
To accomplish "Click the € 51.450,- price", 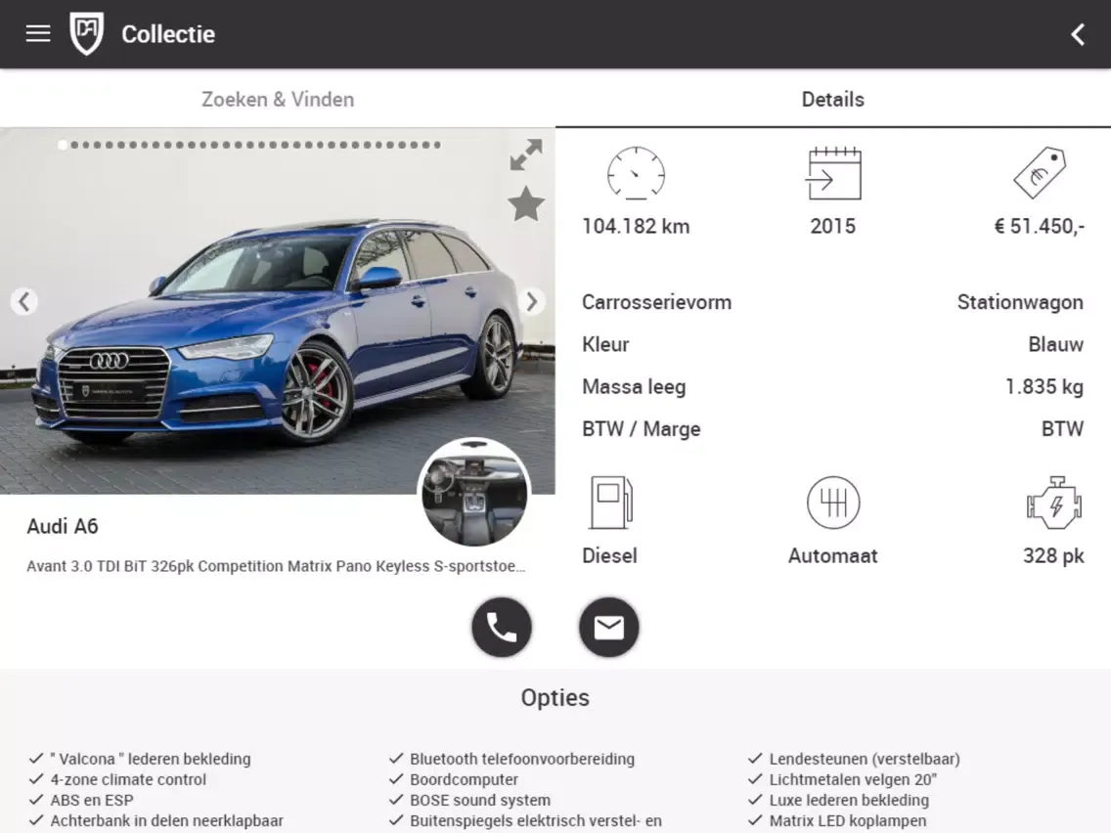I will point(1040,226).
